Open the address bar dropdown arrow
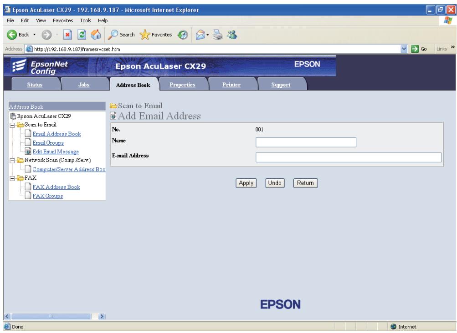457x333 pixels. 404,49
